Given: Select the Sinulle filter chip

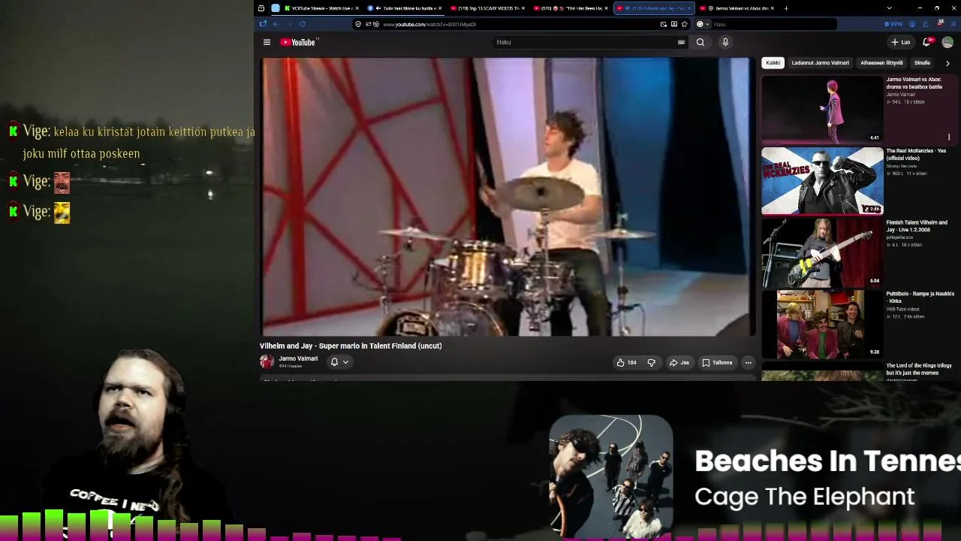Looking at the screenshot, I should [x=922, y=63].
